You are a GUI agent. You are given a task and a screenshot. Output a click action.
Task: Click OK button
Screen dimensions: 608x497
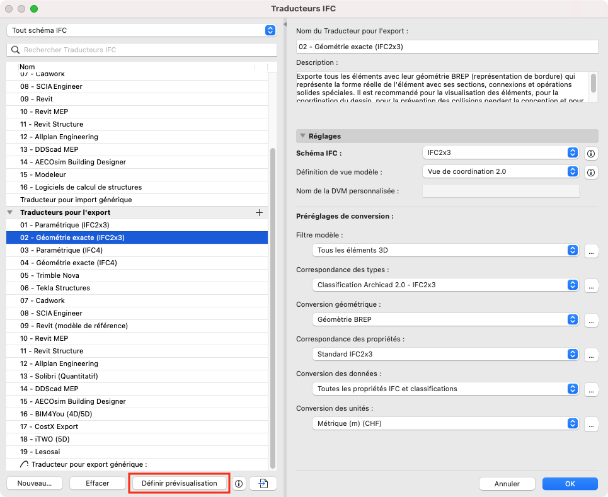570,484
